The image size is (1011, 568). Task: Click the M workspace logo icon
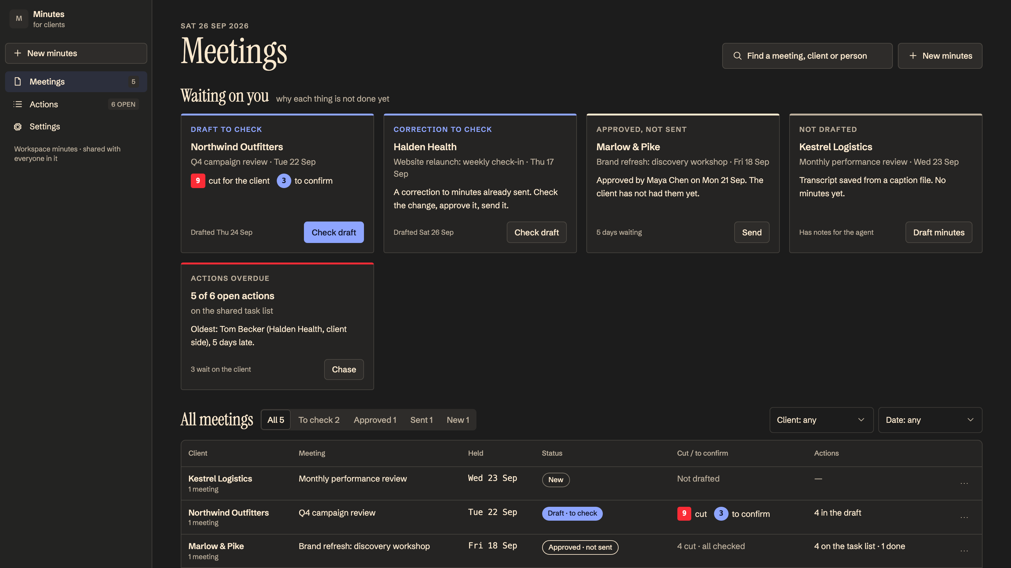(x=19, y=18)
